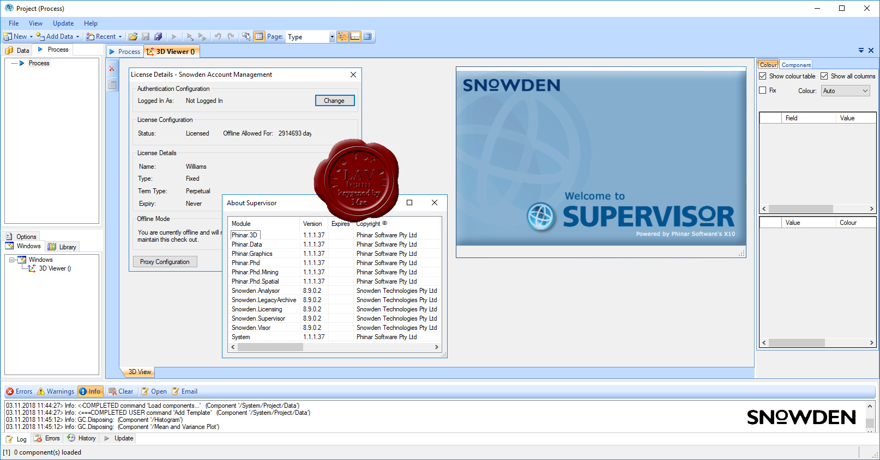Toggle Show colour table checkbox
The height and width of the screenshot is (460, 880).
click(763, 76)
